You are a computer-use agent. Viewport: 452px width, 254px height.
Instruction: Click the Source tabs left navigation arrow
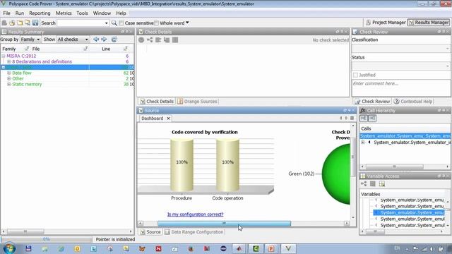point(340,118)
